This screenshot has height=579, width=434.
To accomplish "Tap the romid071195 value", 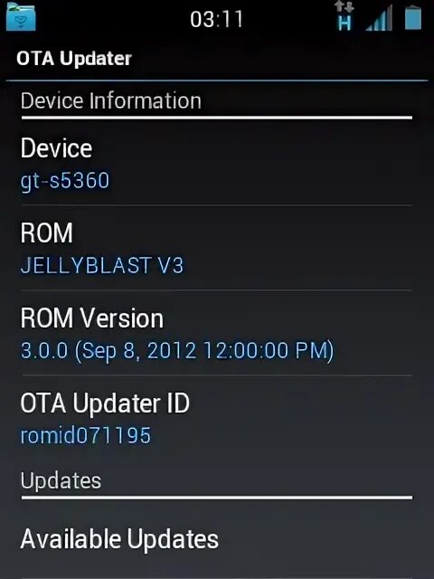I will (x=86, y=435).
